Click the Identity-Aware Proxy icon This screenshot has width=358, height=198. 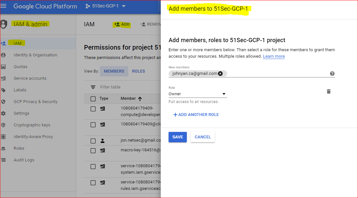[3, 137]
